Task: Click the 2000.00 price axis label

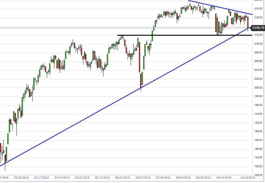Action: pos(258,88)
